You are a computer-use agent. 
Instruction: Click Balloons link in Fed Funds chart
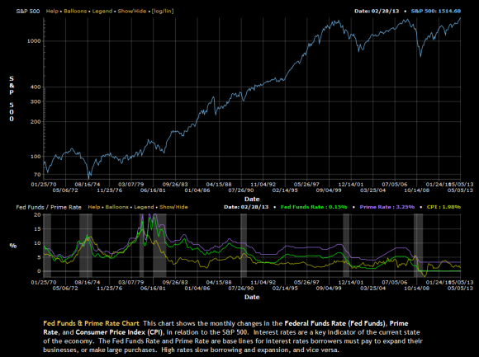[117, 207]
